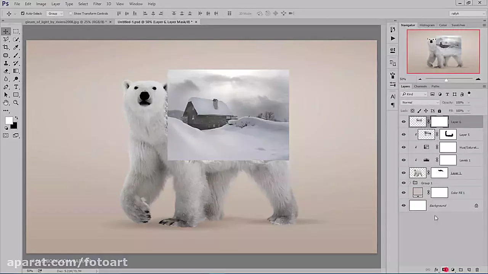Select the Crop tool
The width and height of the screenshot is (488, 274).
6,48
